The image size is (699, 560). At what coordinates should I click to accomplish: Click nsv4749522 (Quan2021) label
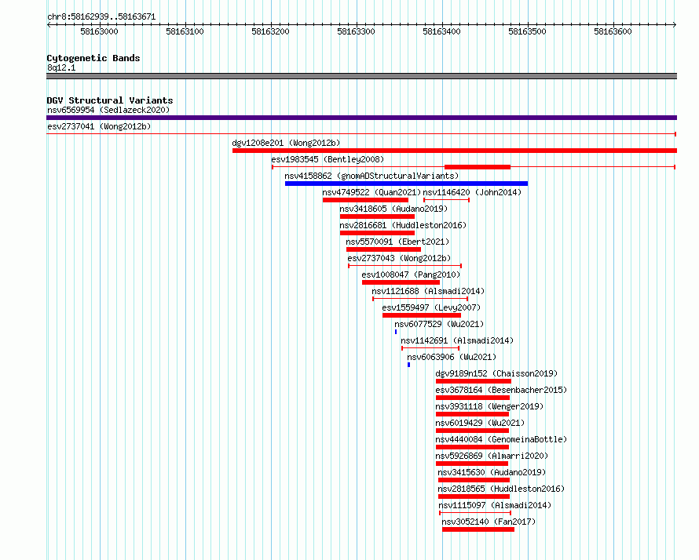[x=371, y=192]
